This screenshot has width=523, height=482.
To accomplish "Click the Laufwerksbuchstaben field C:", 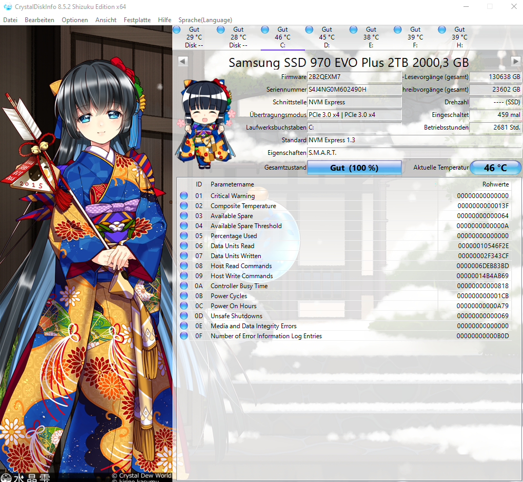I will tap(354, 127).
